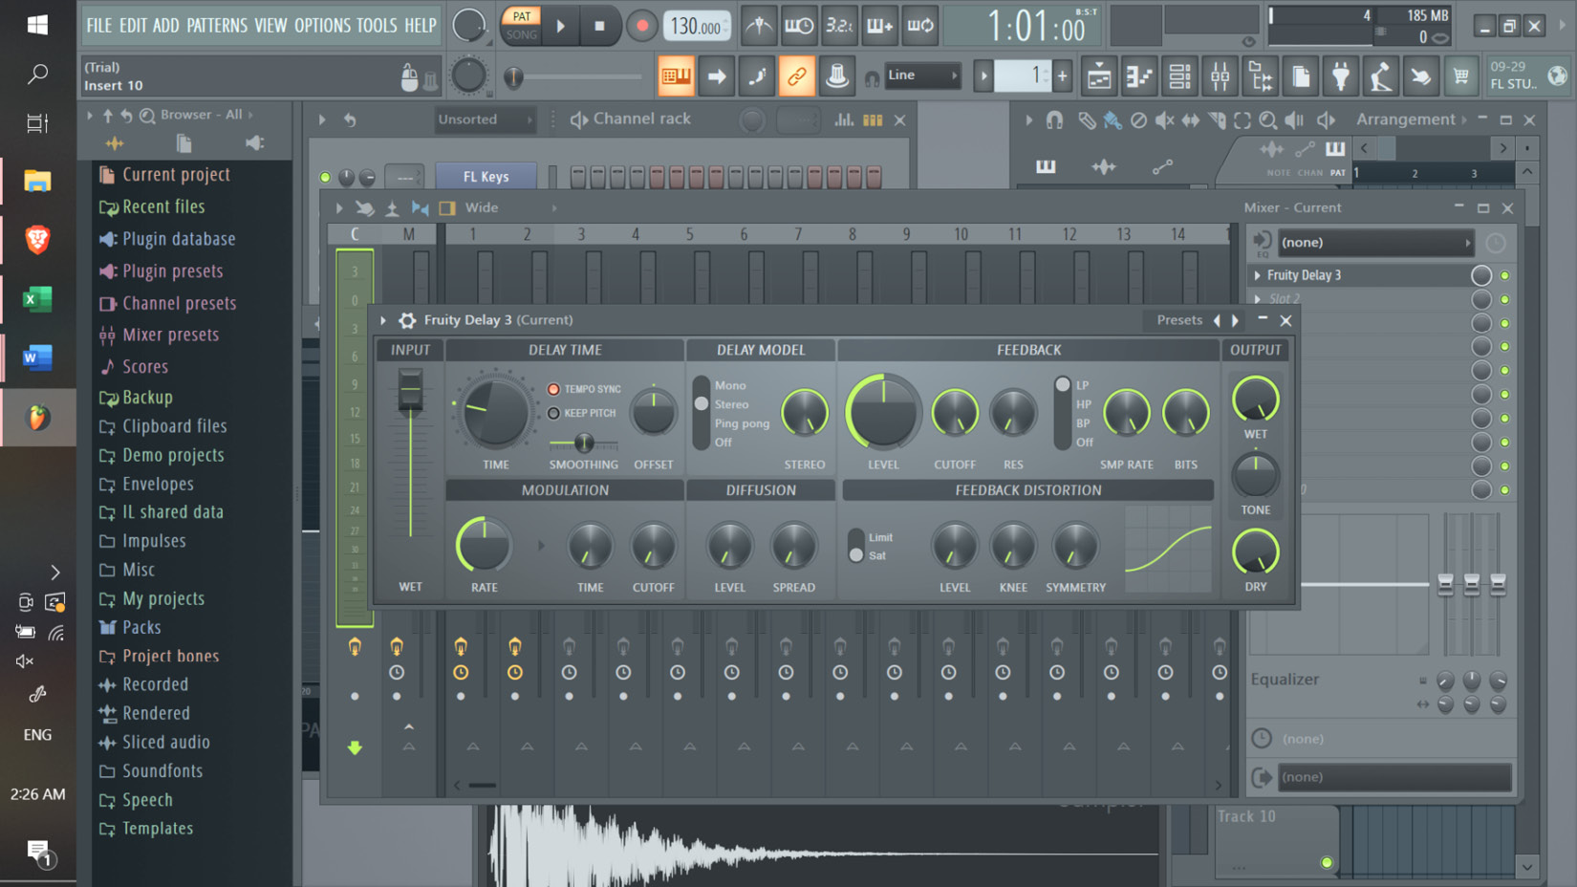Toggle multilink to controllers link icon
The width and height of the screenshot is (1577, 887).
796,76
